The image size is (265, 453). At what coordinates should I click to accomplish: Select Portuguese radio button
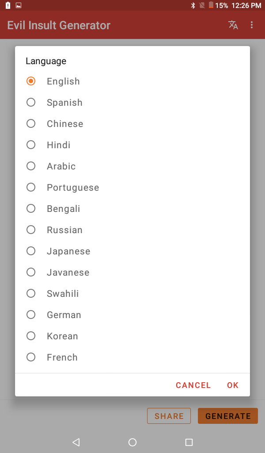tap(31, 187)
